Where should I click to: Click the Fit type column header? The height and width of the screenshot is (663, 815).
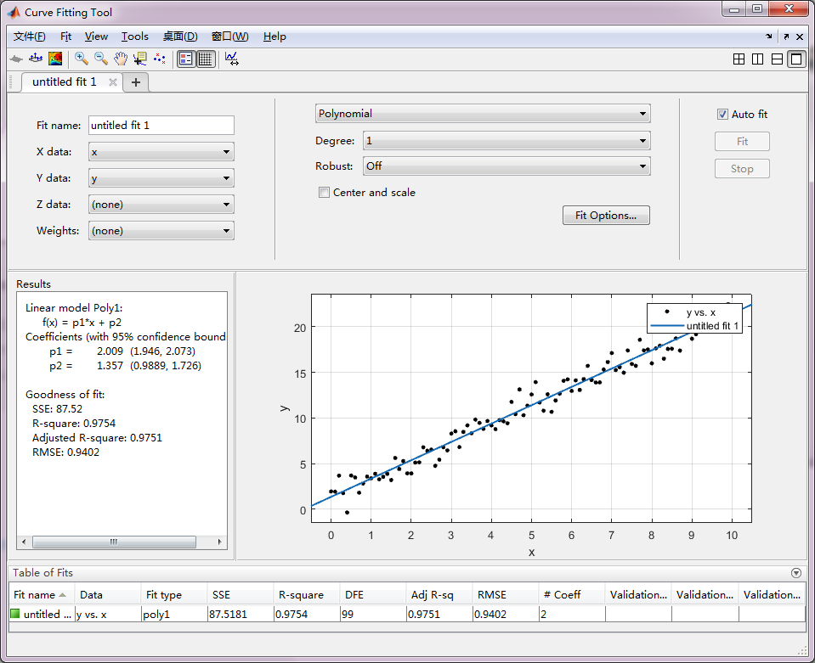173,595
